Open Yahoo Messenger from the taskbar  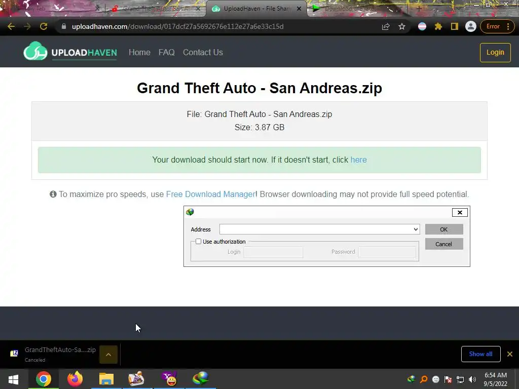click(x=169, y=379)
